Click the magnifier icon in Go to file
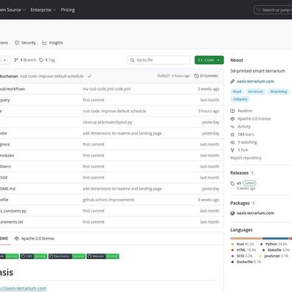The image size is (292, 292). 133,60
